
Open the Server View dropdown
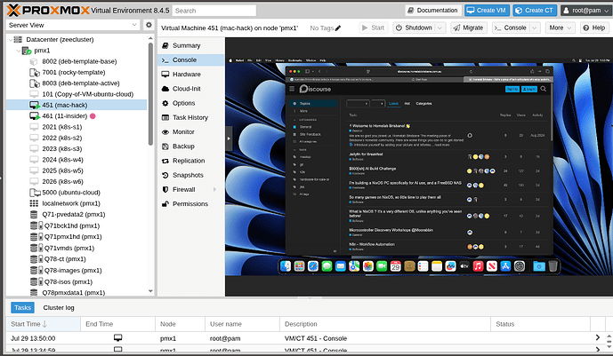[x=71, y=26]
